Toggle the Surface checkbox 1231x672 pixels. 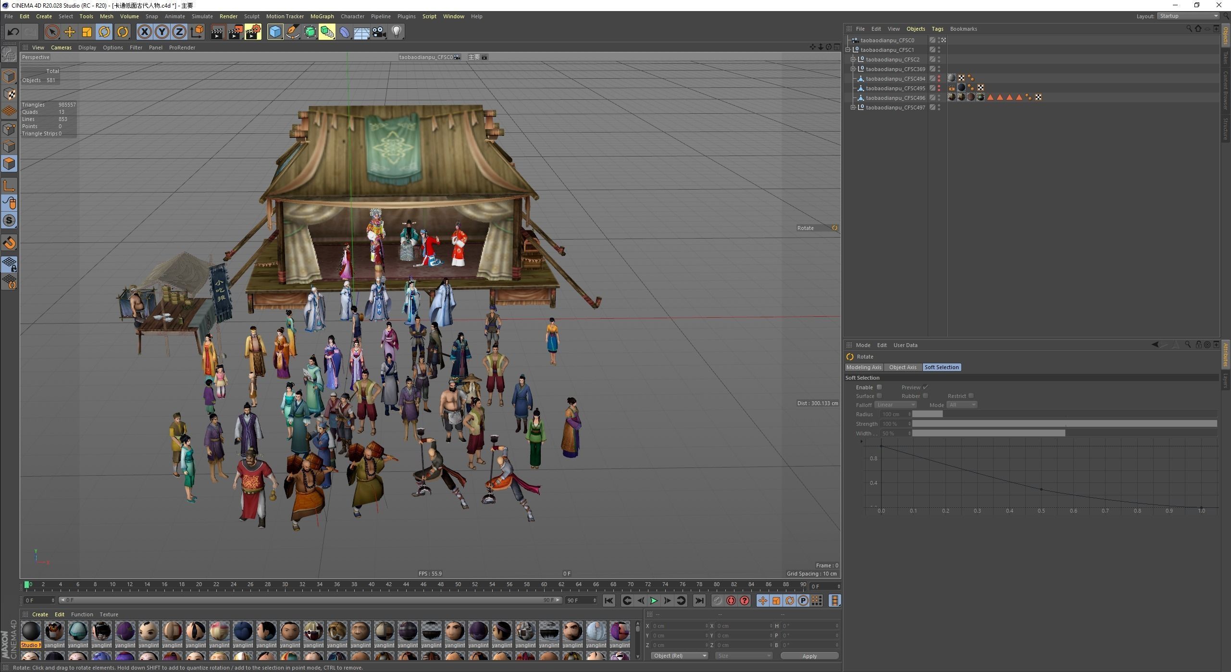[x=879, y=396]
